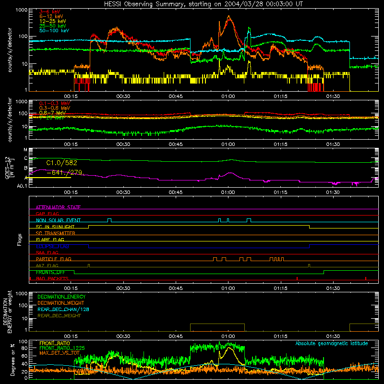Viewport: 384px width, 384px height.
Task: Click the 00:30 time label under GOES panel
Action: click(123, 192)
